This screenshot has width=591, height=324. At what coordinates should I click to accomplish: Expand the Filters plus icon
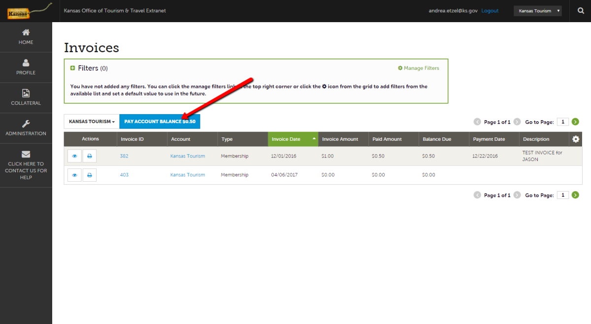[x=73, y=68]
